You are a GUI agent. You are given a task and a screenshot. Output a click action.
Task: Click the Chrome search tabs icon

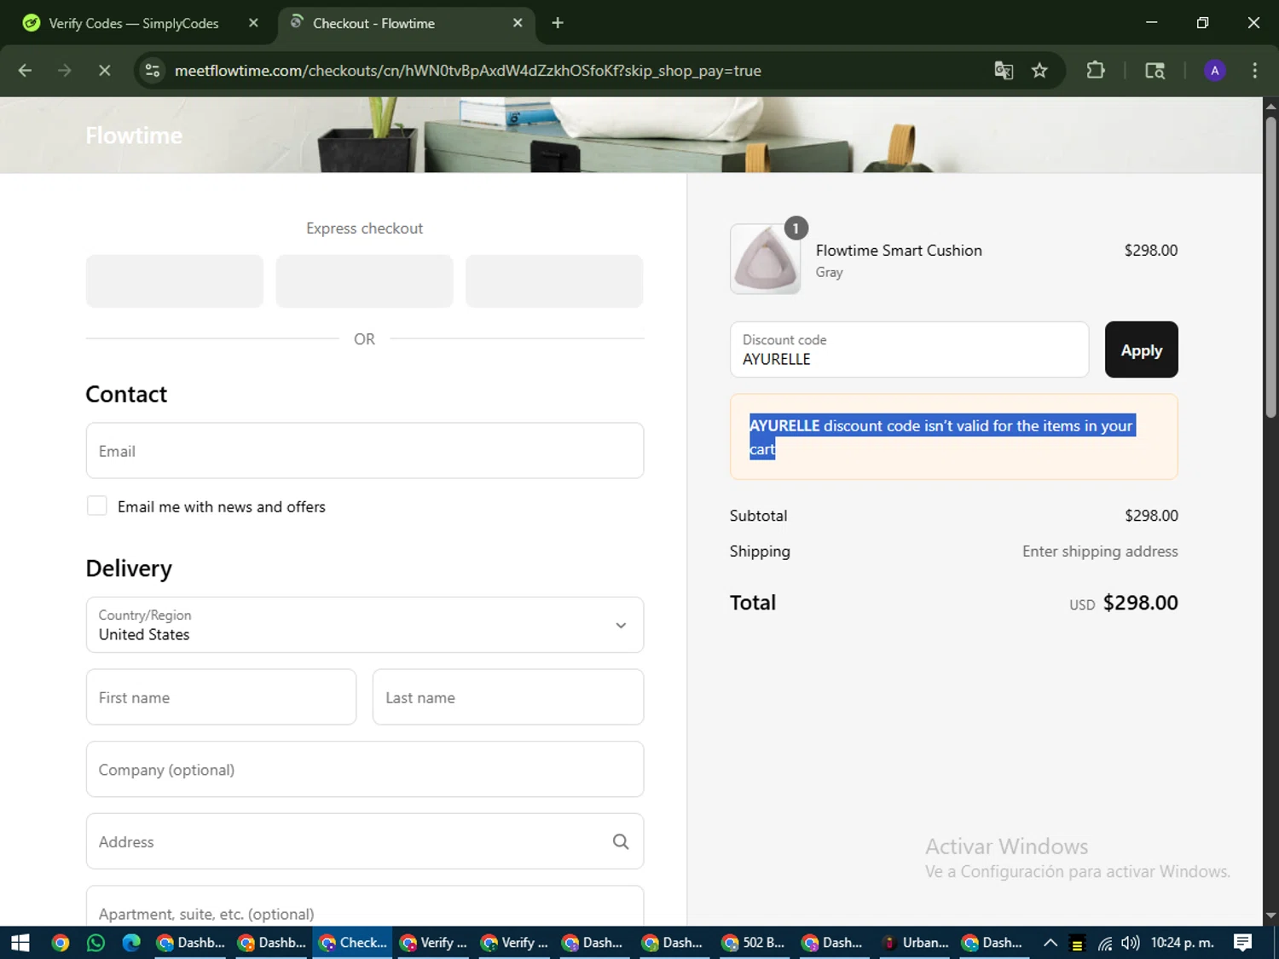tap(1155, 71)
